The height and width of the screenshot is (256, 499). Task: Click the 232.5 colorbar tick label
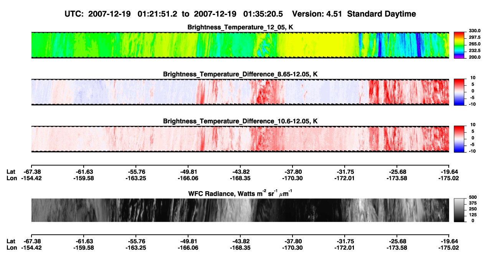474,50
